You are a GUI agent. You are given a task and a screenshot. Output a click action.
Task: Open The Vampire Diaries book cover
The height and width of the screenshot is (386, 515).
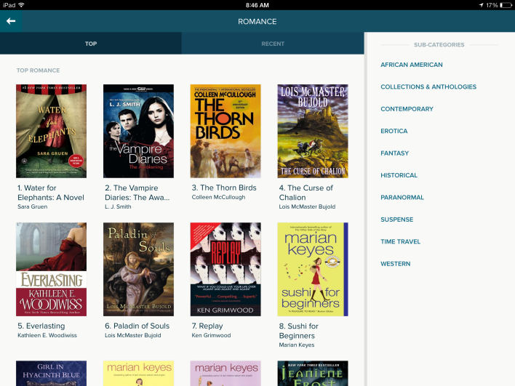(x=138, y=131)
